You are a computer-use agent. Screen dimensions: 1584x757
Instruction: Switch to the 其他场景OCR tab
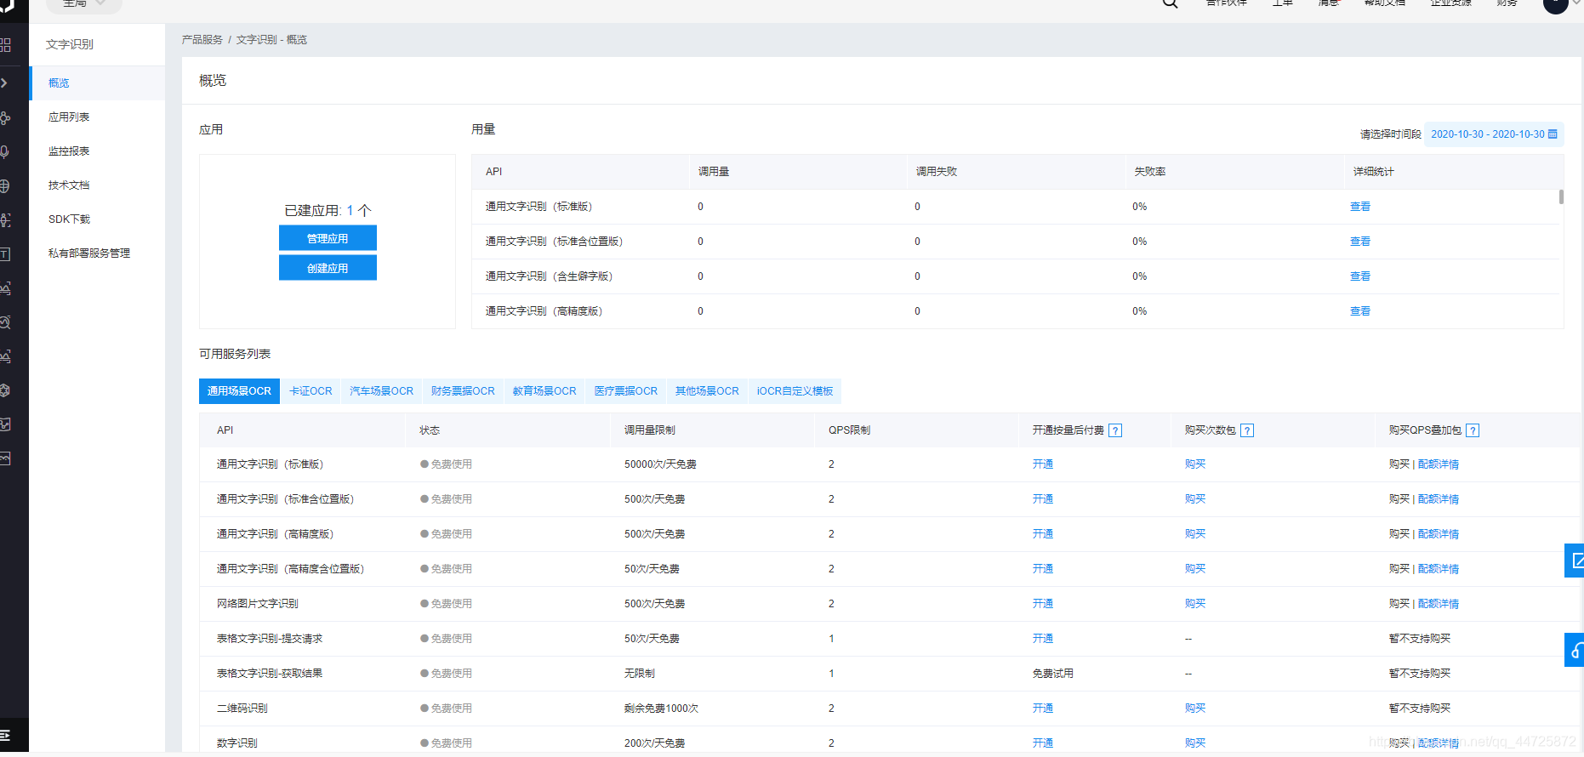[x=707, y=391]
